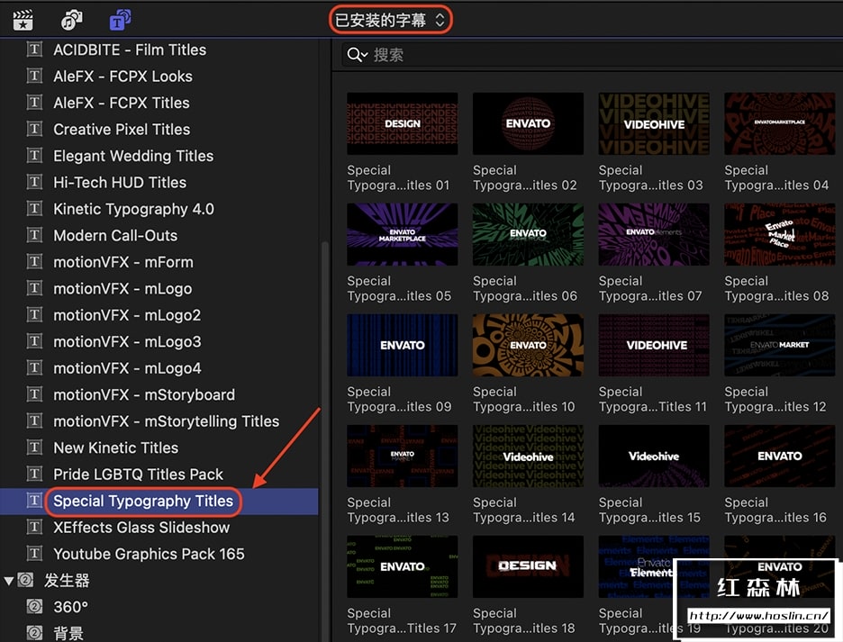The width and height of the screenshot is (843, 642).
Task: Select motionVFX - mStorytelling Titles category
Action: 166,421
